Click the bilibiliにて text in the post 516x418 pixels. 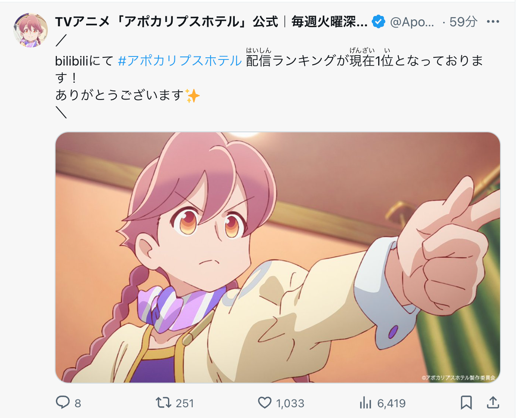84,61
